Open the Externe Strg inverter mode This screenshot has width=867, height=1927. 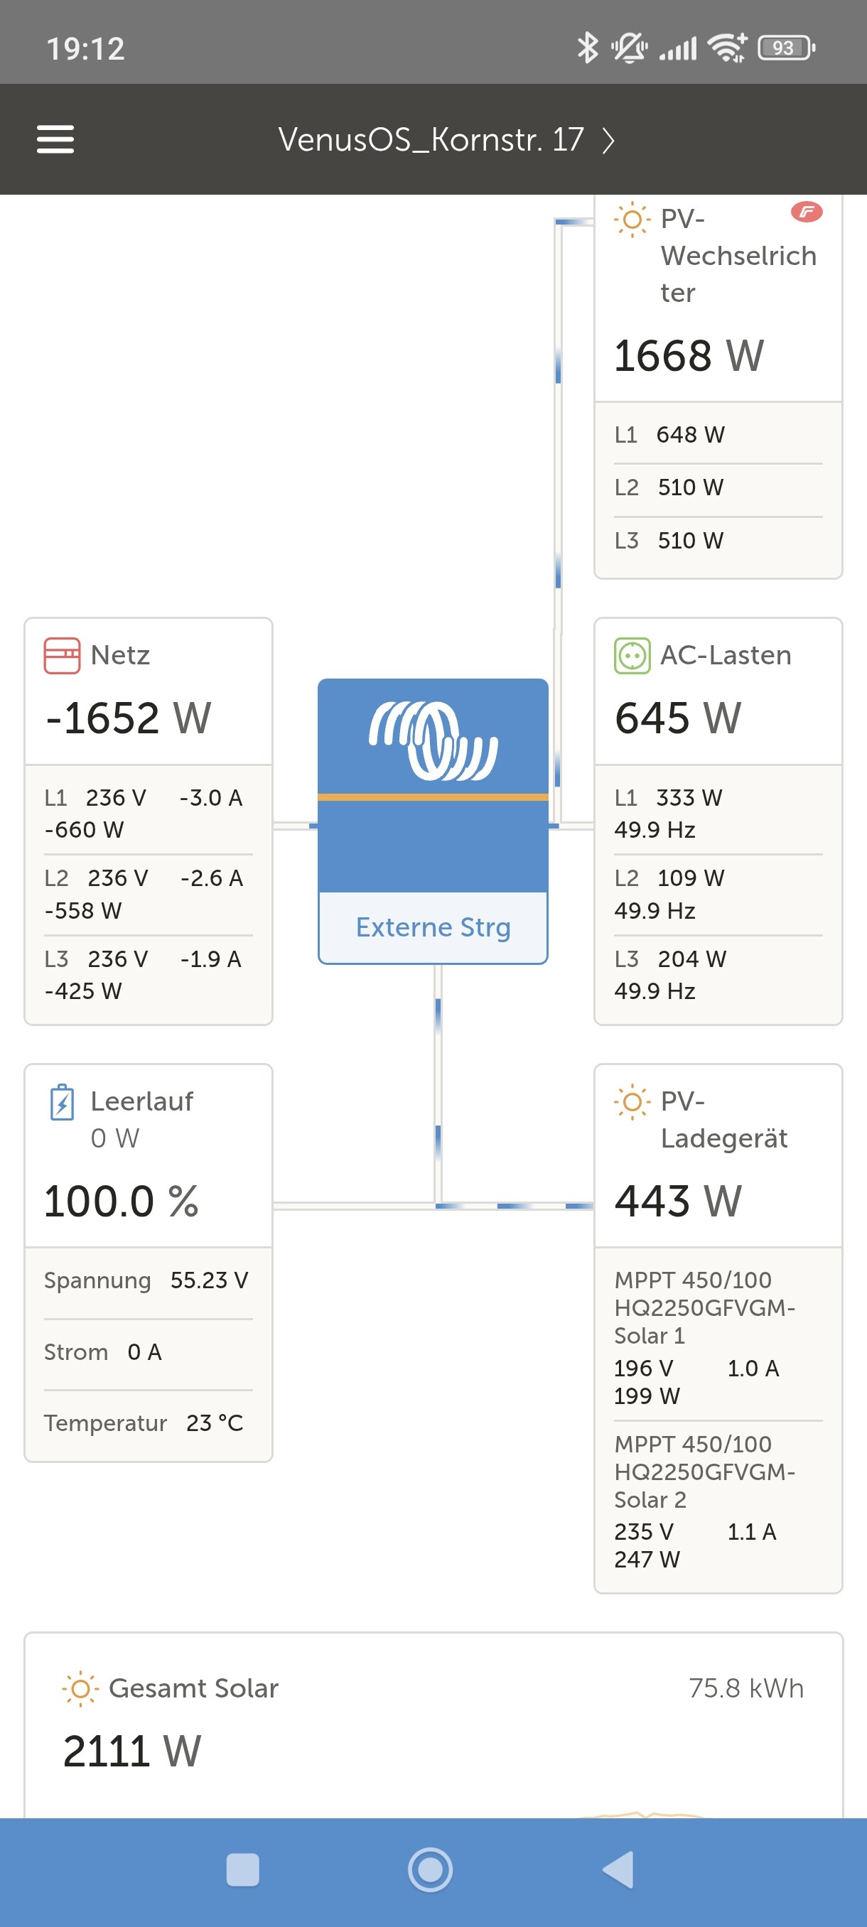(x=433, y=927)
